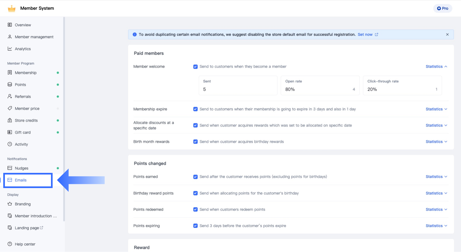This screenshot has height=252, width=461.
Task: Click the Set now link in the banner
Action: (365, 34)
